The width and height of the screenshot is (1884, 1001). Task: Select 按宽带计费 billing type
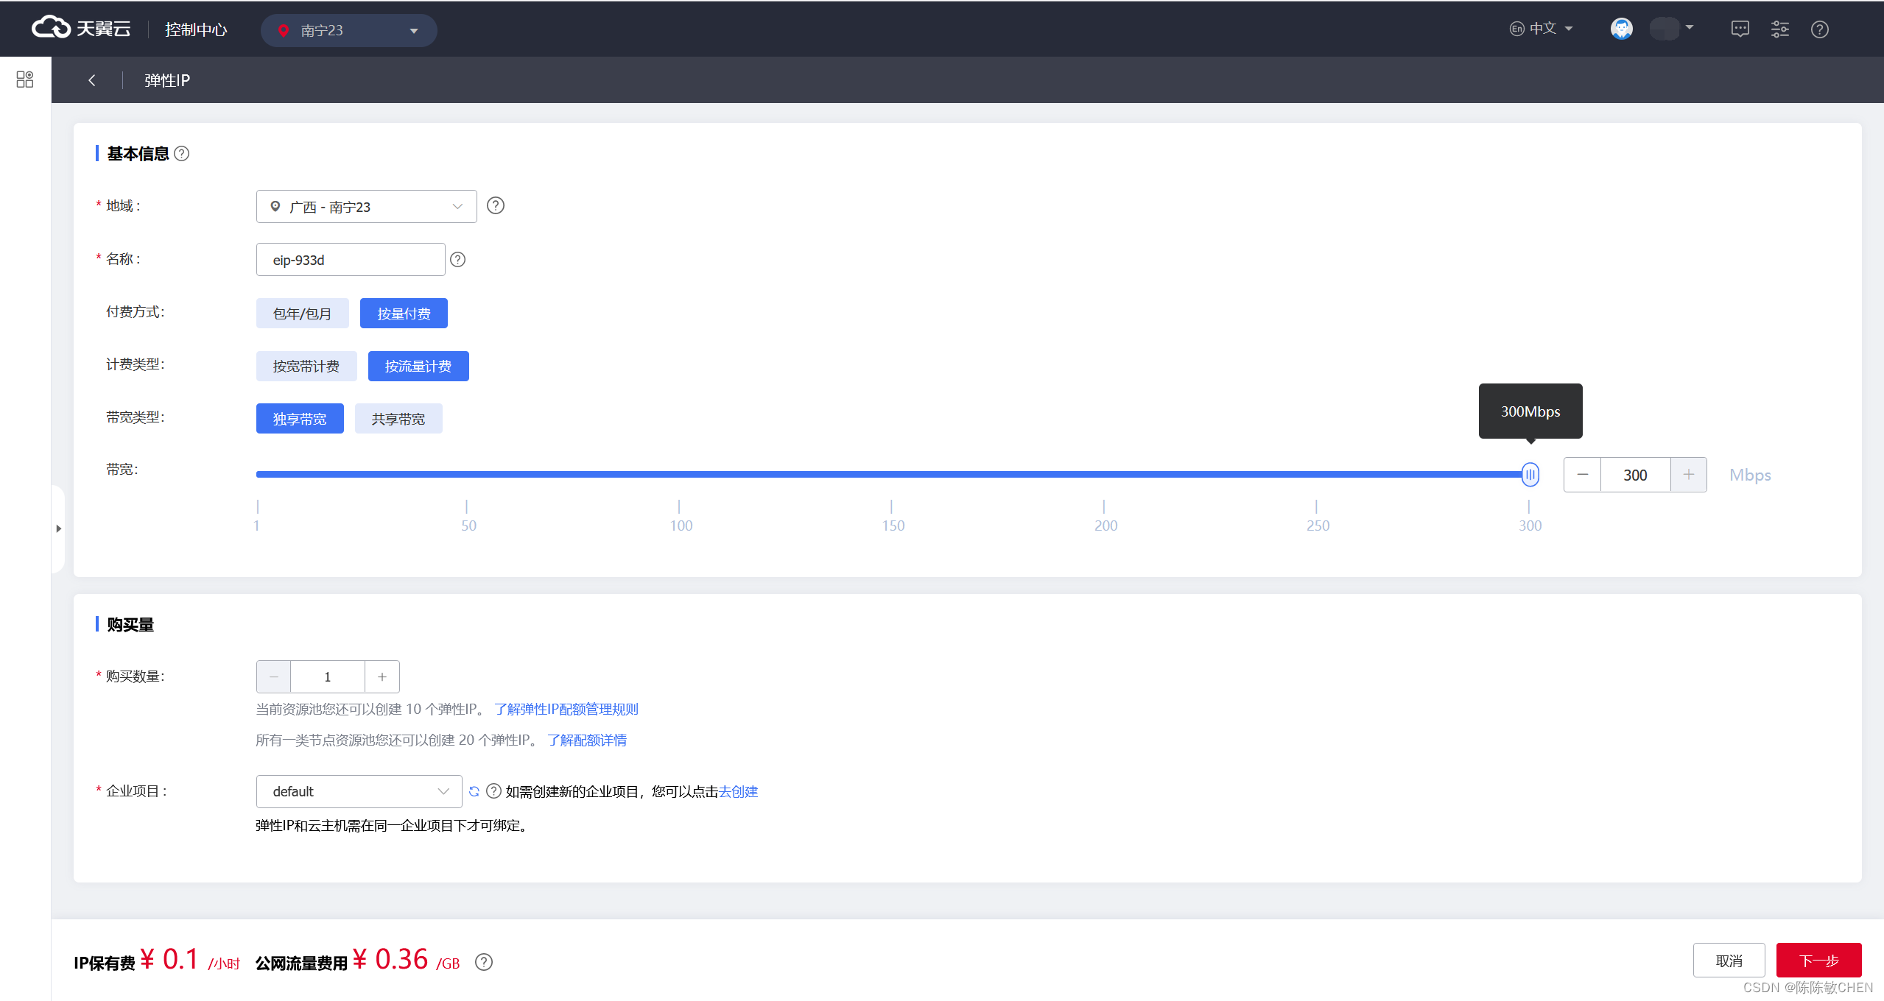coord(306,367)
